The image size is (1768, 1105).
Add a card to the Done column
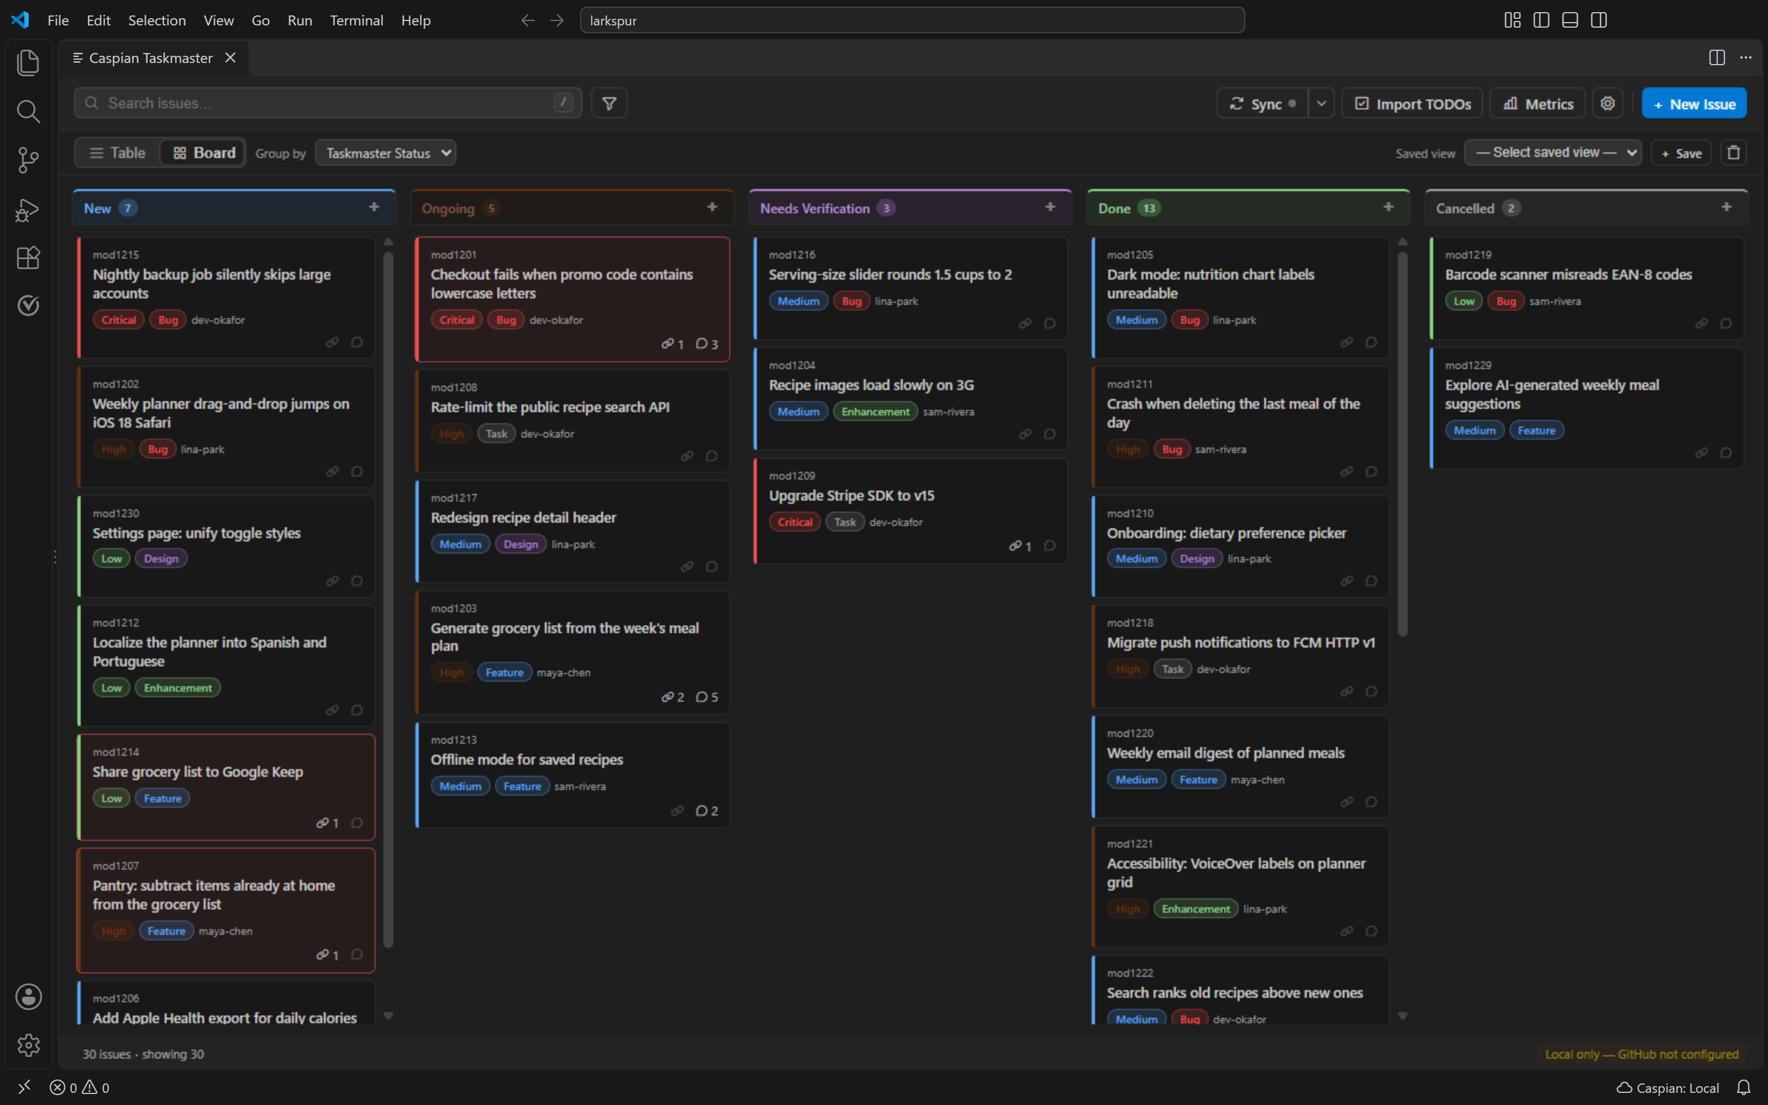(x=1389, y=208)
